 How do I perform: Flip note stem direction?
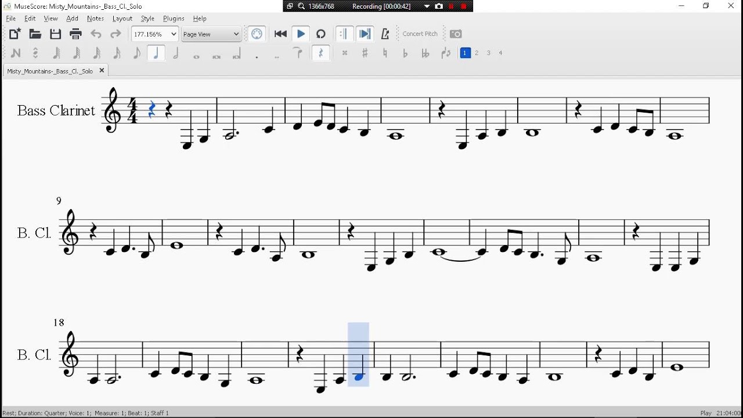446,53
